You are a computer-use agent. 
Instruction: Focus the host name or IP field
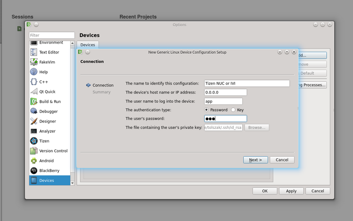click(225, 92)
